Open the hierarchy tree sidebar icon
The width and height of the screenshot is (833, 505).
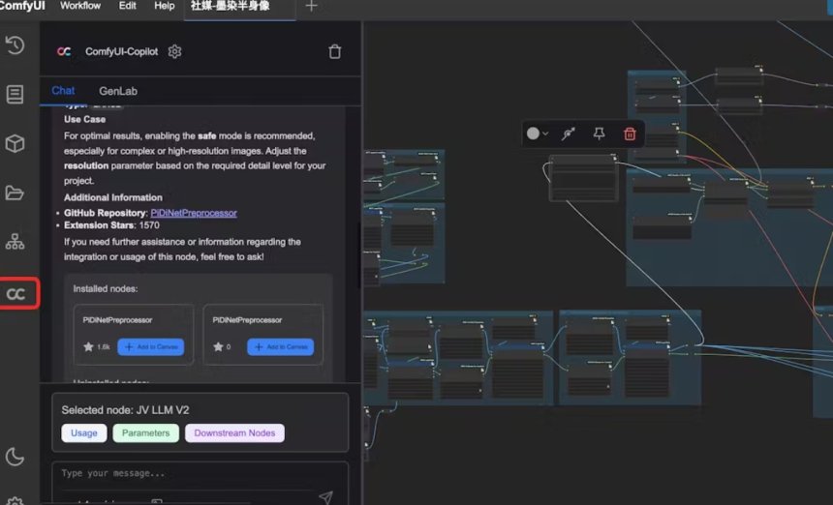15,242
